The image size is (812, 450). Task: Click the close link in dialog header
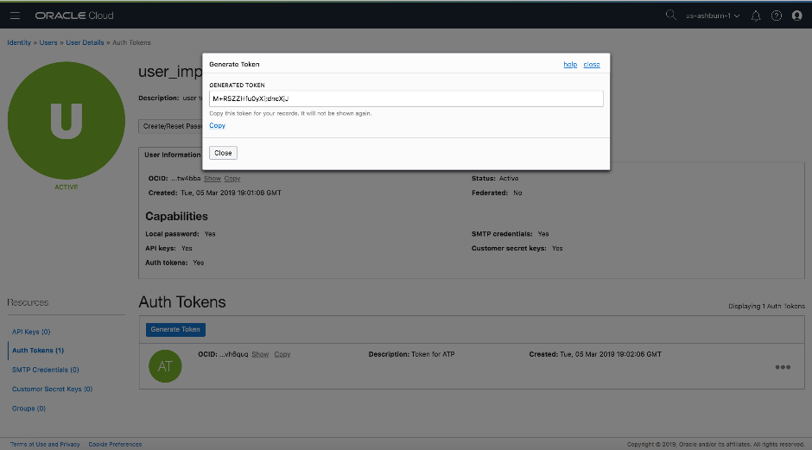click(x=592, y=64)
